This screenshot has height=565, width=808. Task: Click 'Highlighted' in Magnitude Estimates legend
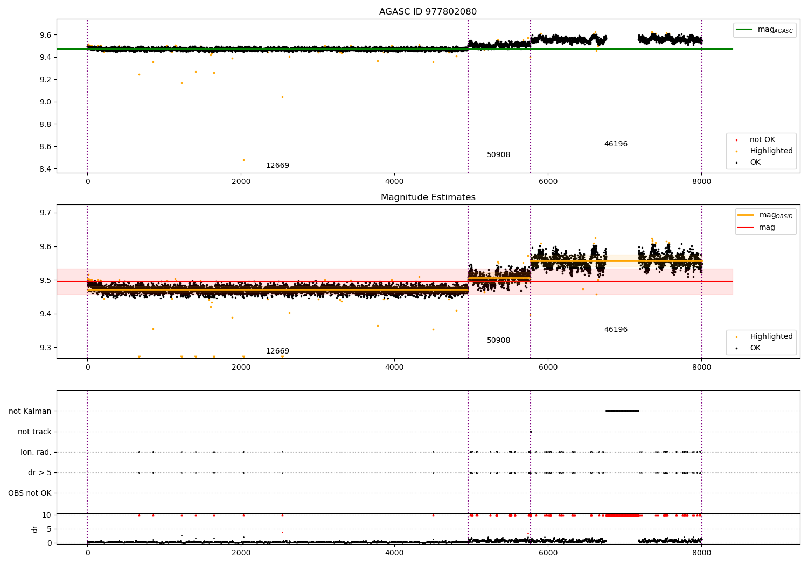[x=771, y=337]
